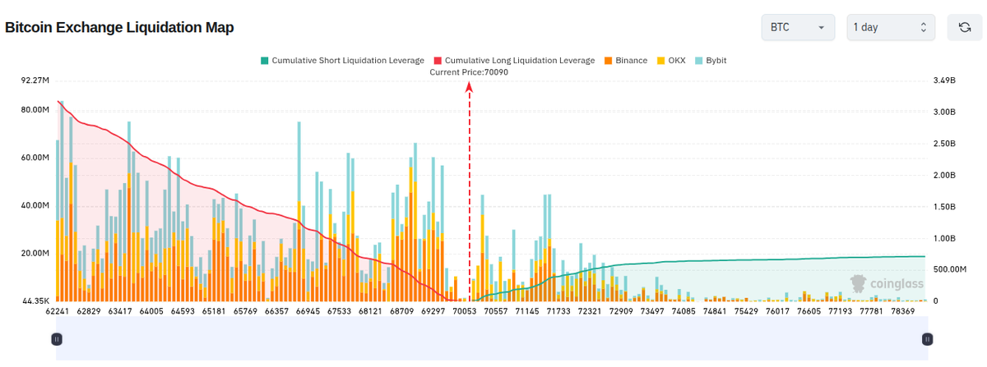Screen dimensions: 987x367
Task: Click the green short liquidation legend swatch
Action: tap(264, 61)
